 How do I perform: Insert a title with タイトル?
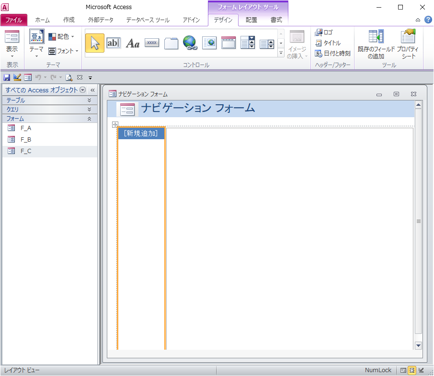(x=328, y=43)
